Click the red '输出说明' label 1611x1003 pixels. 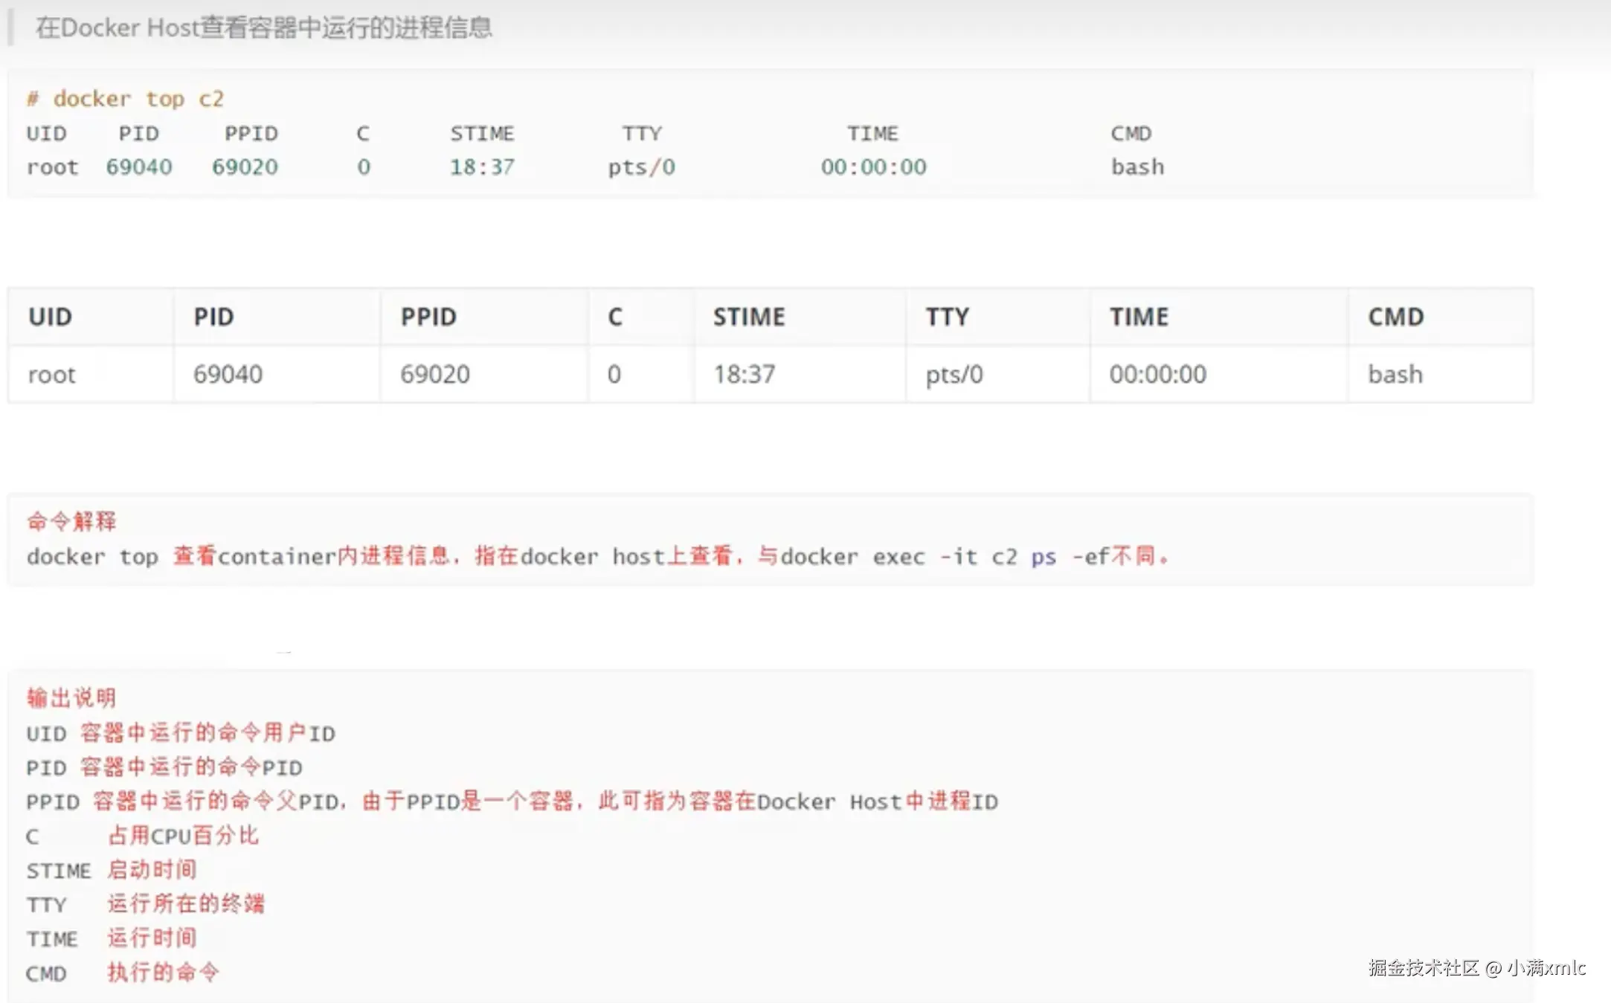(71, 697)
